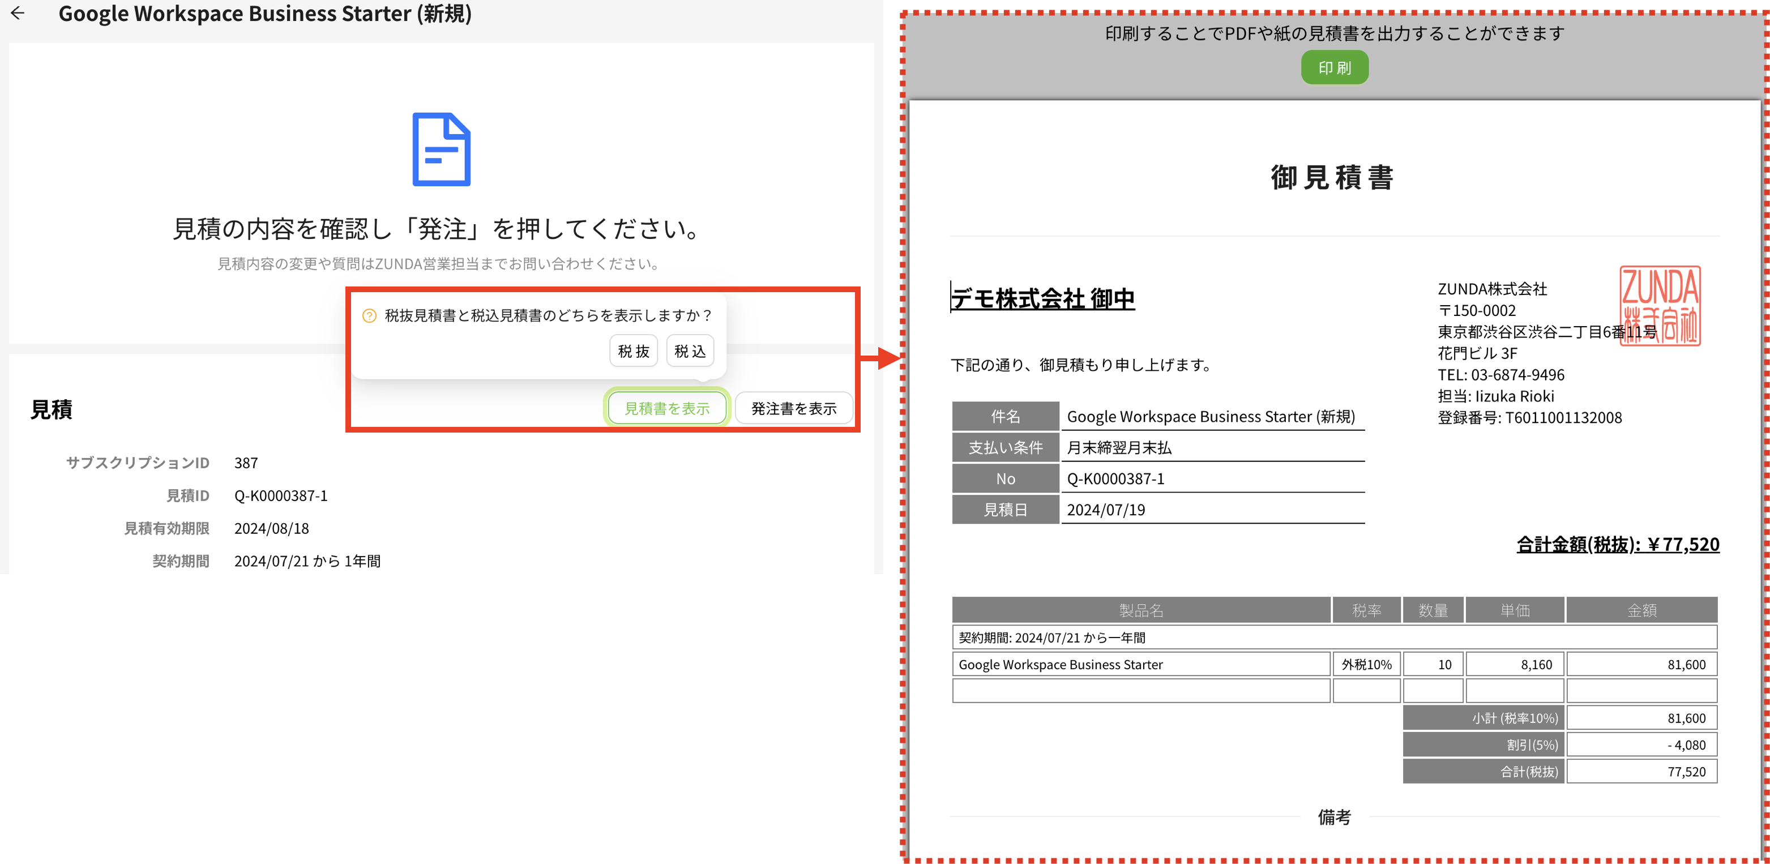Click the 御見積書 document title
1770x864 pixels.
point(1332,177)
